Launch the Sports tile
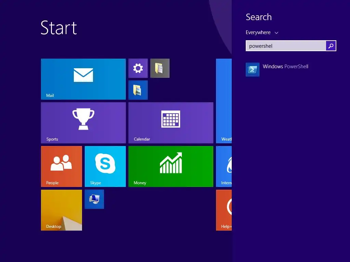350x262 pixels. (x=83, y=123)
